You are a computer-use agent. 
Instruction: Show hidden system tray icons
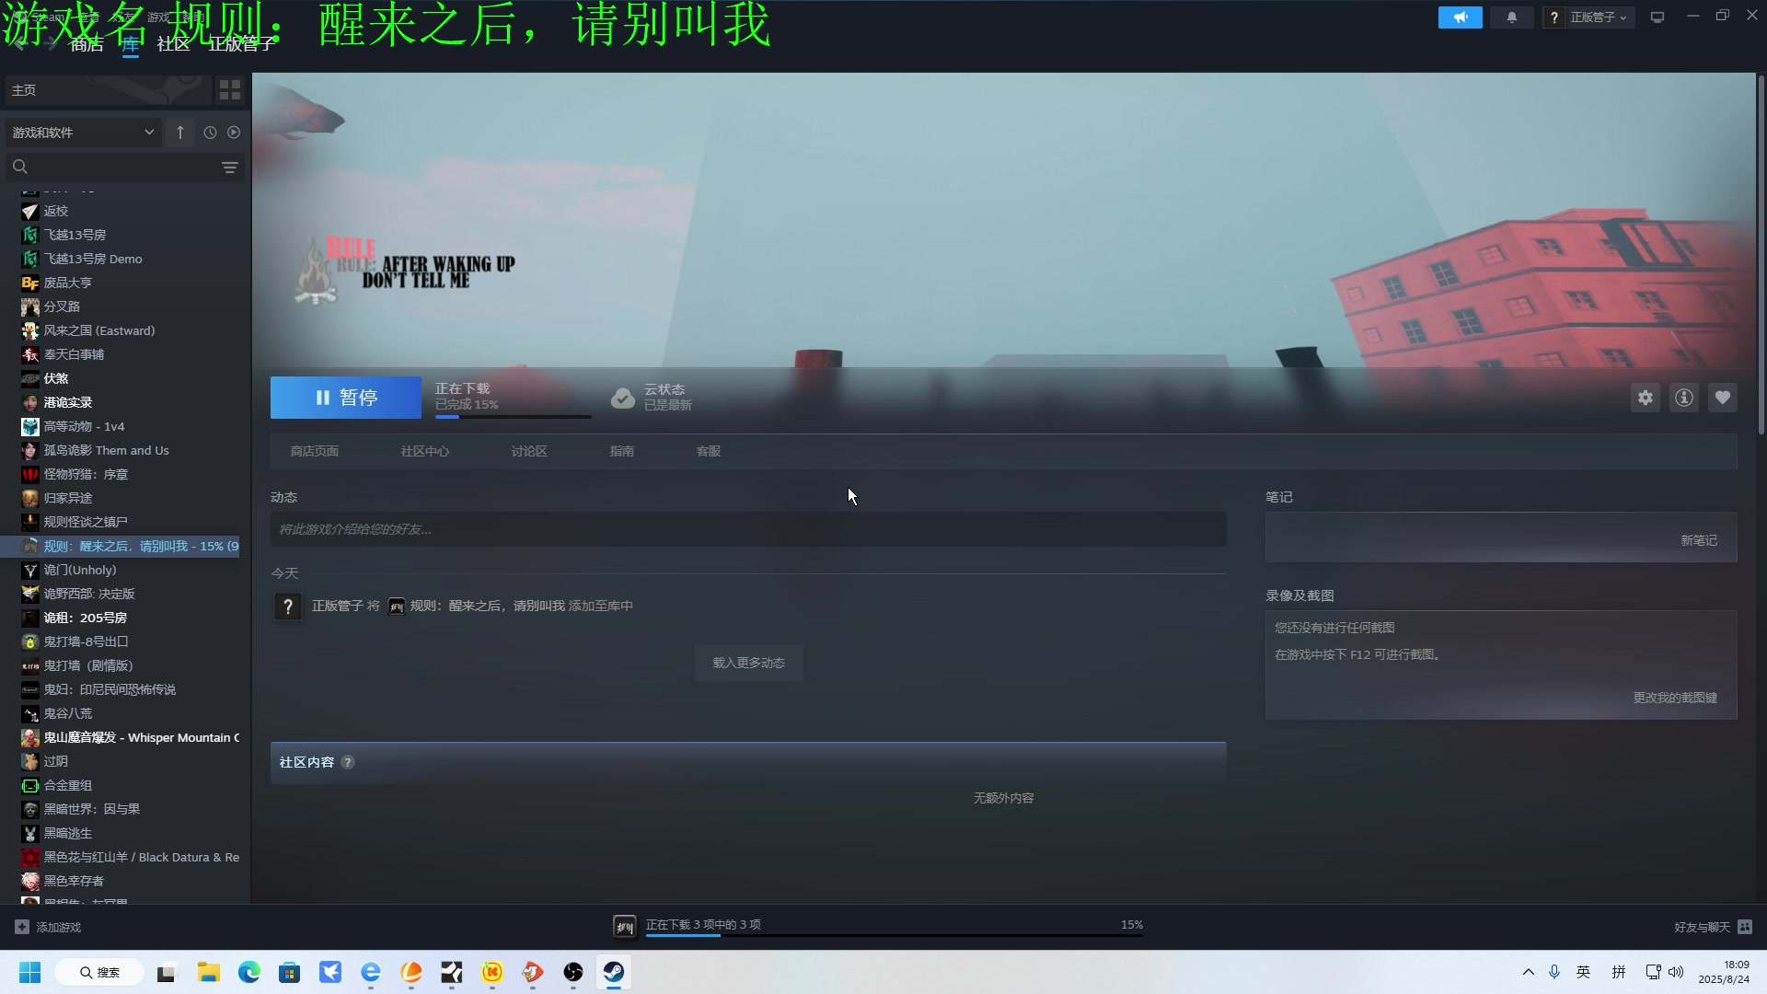click(1529, 972)
